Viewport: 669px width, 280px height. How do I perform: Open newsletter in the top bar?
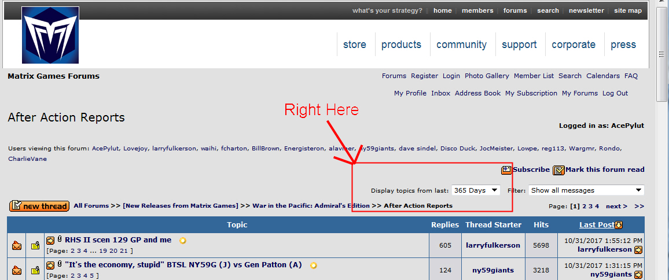click(x=586, y=10)
